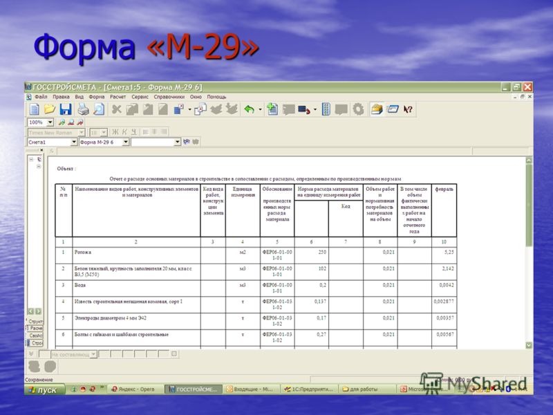Switch to the Строк side tab
Screen dimensions: 553x415
[35, 342]
